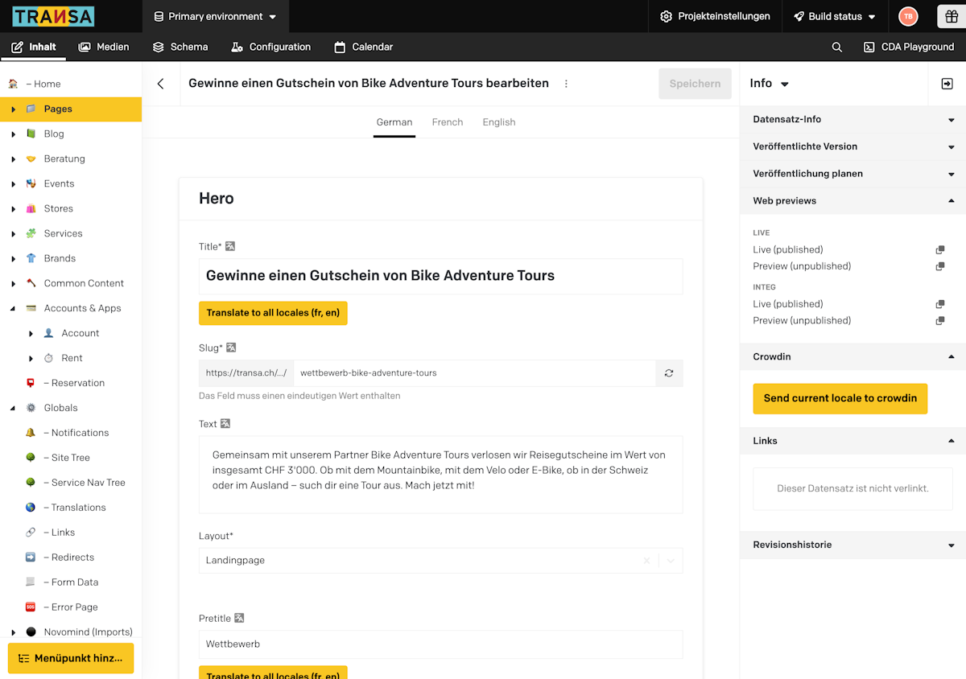Image resolution: width=966 pixels, height=679 pixels.
Task: Switch to the French locale tab
Action: coord(448,122)
